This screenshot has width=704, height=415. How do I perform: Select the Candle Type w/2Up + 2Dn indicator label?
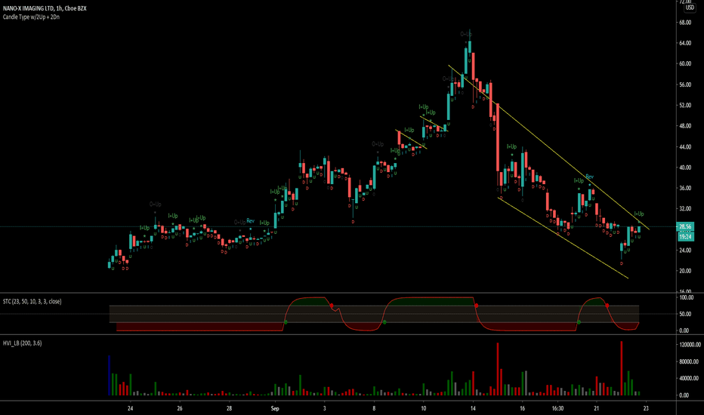[31, 17]
